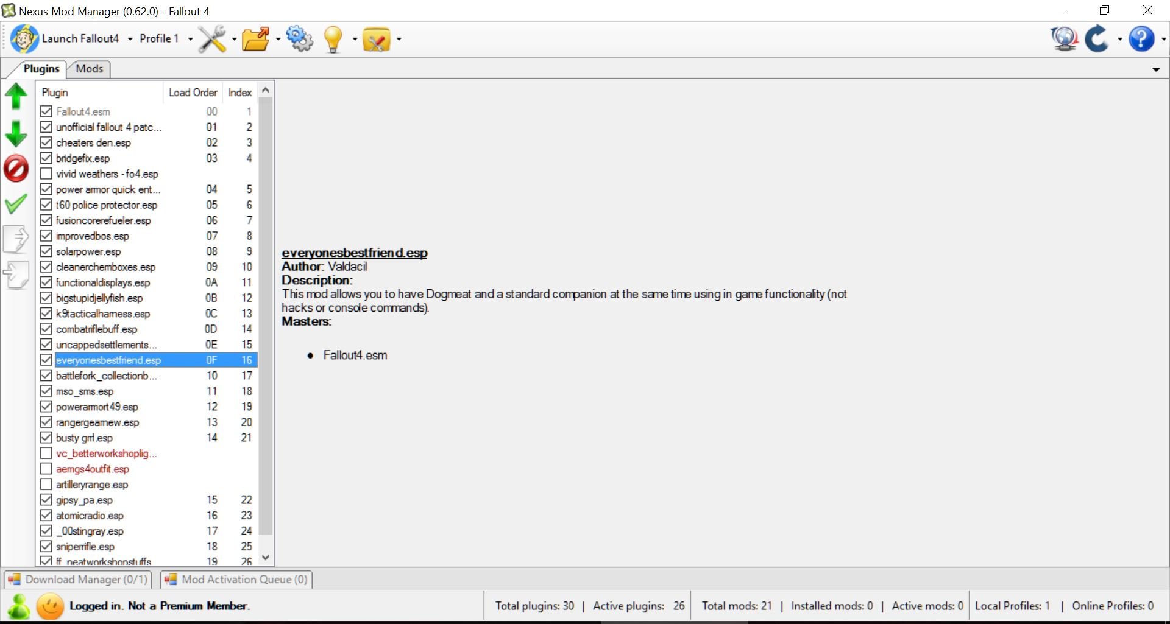This screenshot has width=1170, height=624.
Task: Open the Profile 1 dropdown arrow
Action: pos(190,39)
